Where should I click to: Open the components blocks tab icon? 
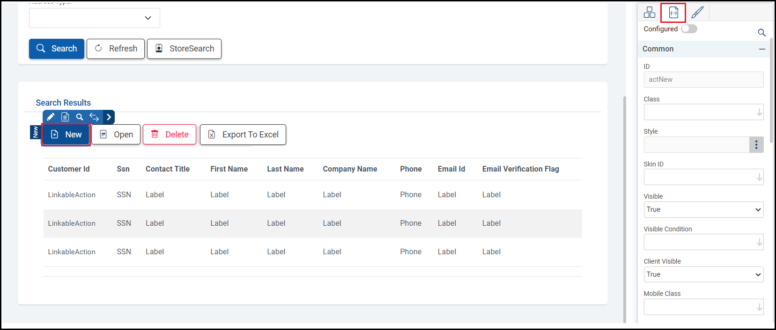click(650, 12)
